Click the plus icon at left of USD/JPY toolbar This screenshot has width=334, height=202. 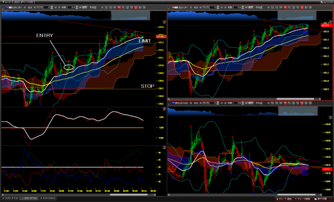169,9
